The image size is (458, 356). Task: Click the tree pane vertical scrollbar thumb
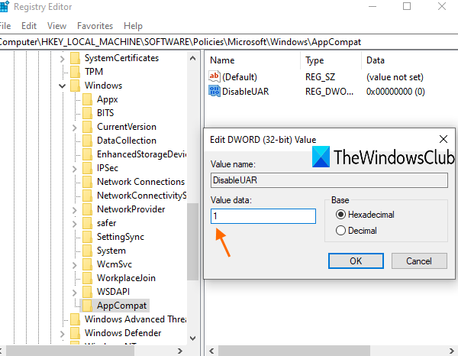pos(192,241)
